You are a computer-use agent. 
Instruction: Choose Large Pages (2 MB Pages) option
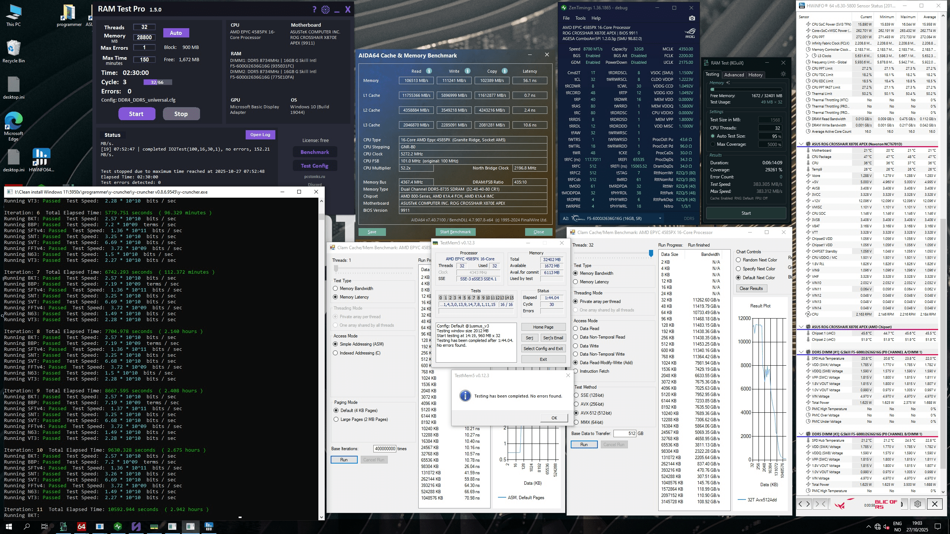pos(336,419)
